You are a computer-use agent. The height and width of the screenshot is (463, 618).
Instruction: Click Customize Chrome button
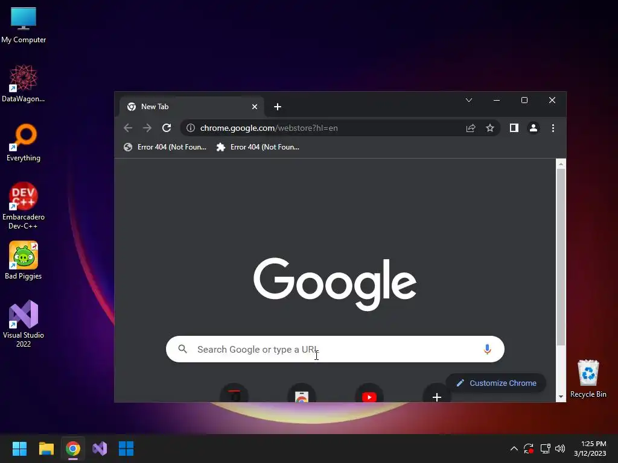(496, 383)
